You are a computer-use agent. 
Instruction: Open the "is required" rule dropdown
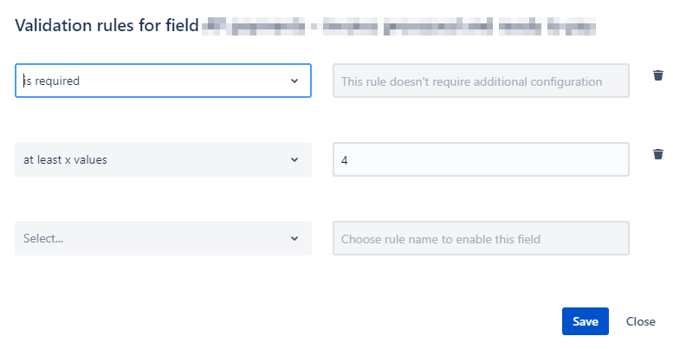tap(163, 81)
